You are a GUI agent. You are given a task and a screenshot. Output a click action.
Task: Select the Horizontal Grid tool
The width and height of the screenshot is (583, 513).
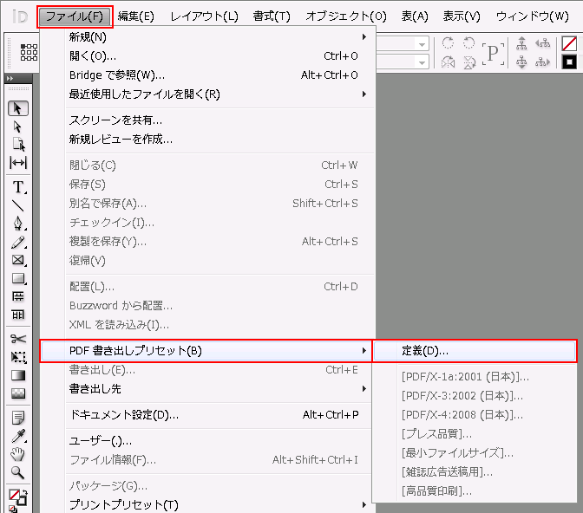coord(18,296)
